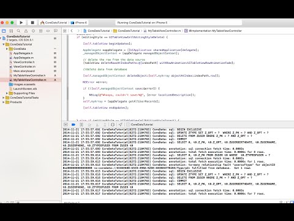Select the CoreData folder row
Image resolution: width=294 pixels, height=221 pixels.
pos(31,49)
